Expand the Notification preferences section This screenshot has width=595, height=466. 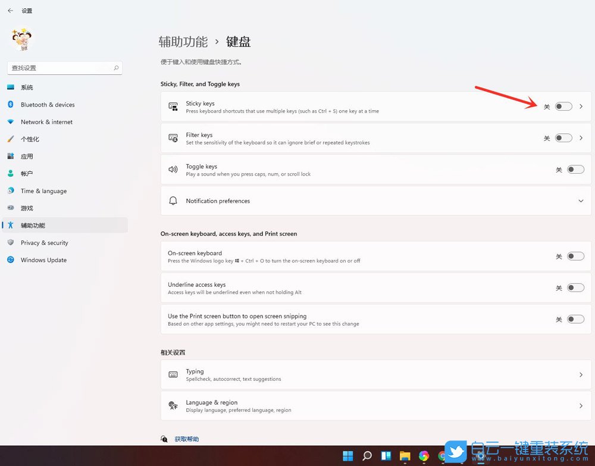(x=581, y=201)
